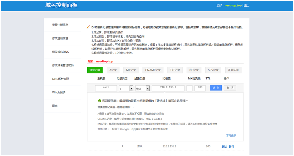The image size is (294, 156).
Task: Click the empty MX优先级 field
Action: point(189,88)
